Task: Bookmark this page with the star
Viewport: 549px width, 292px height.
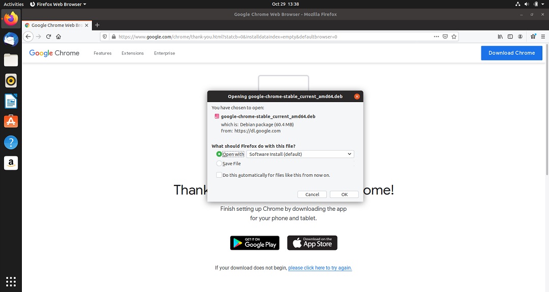Action: click(x=454, y=37)
